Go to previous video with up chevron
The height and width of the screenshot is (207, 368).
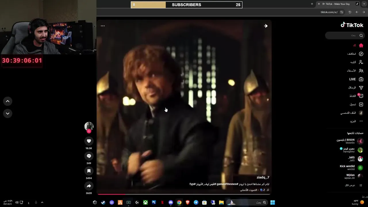coord(8,101)
